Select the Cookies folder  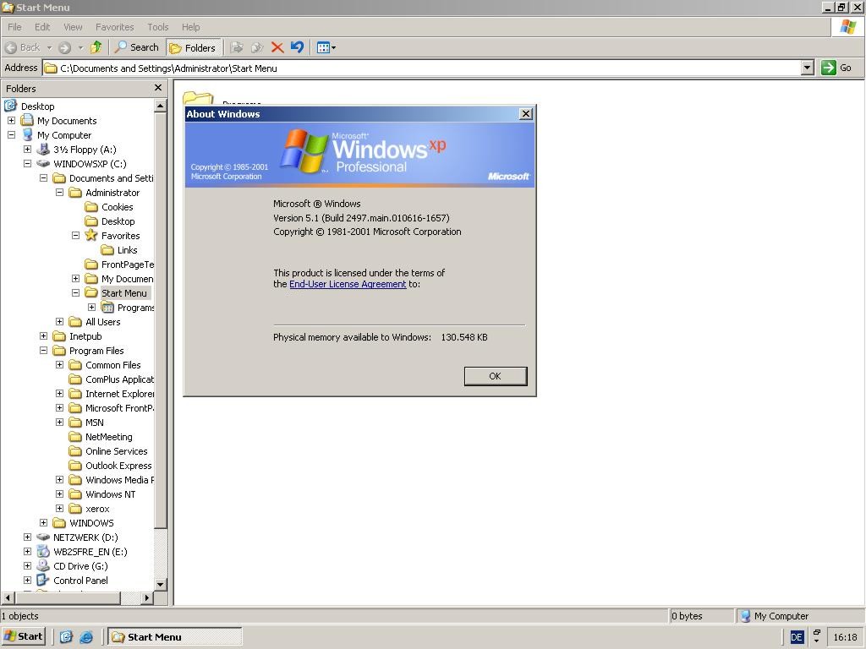tap(117, 207)
